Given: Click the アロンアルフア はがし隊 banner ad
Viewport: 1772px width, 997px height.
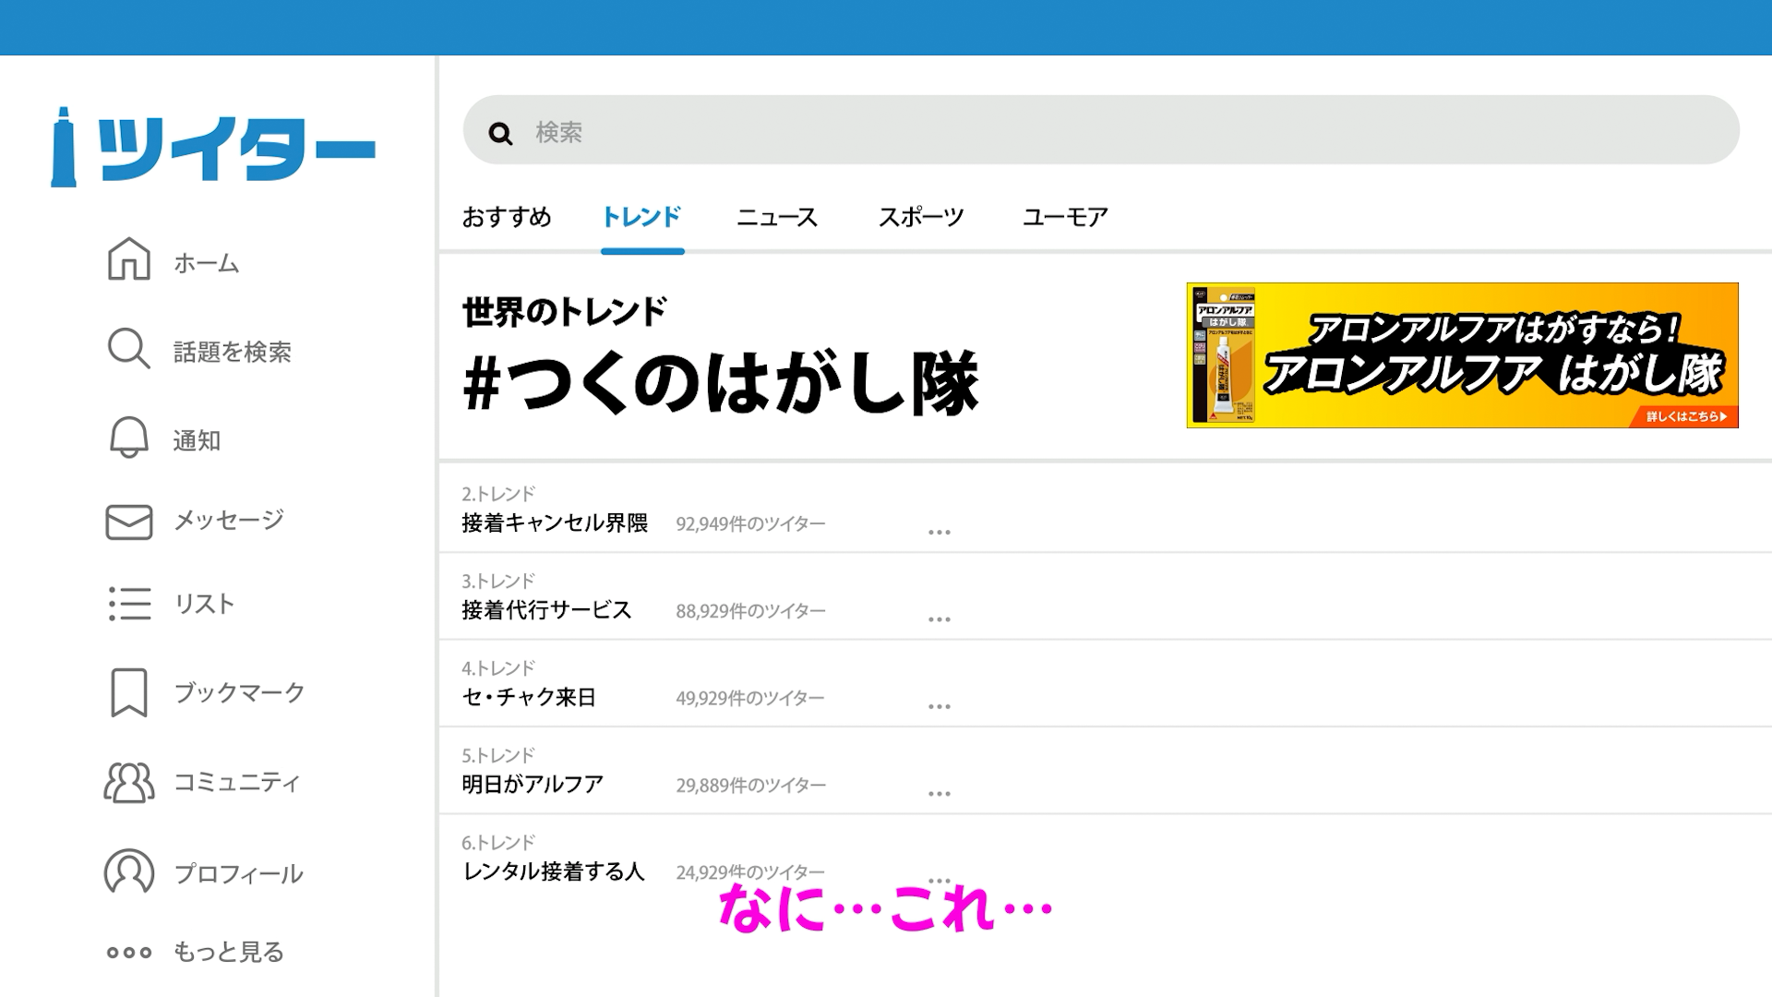Looking at the screenshot, I should point(1462,355).
